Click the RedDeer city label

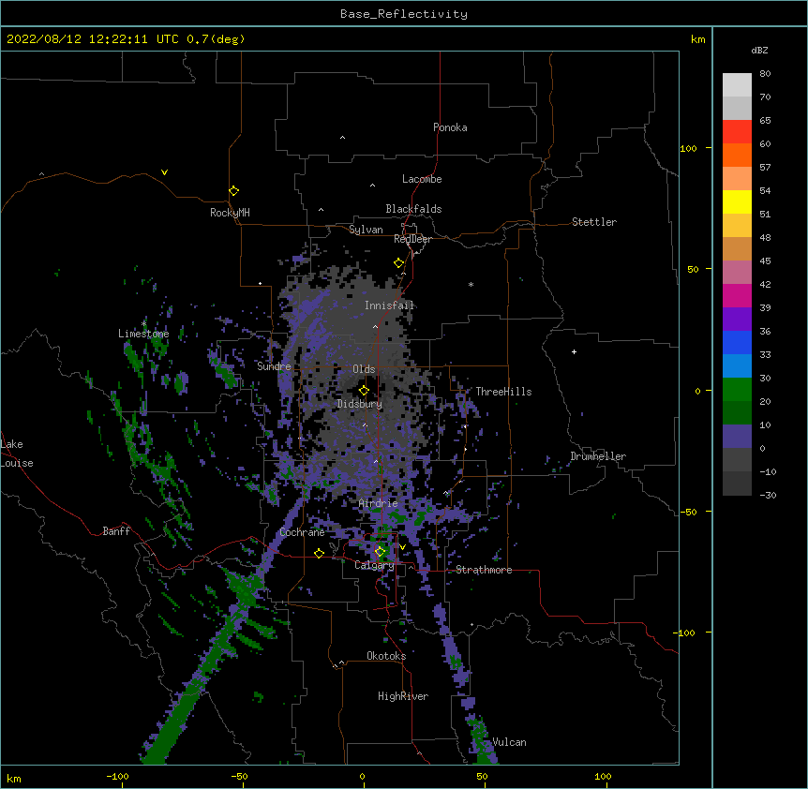point(412,239)
